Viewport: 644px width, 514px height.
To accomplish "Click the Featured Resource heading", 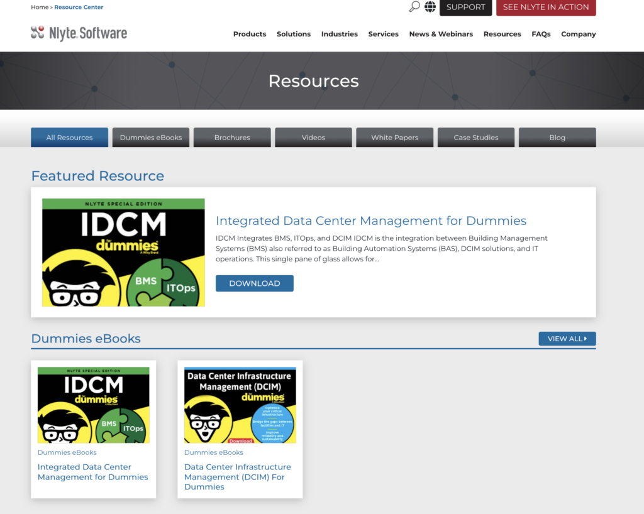I will (97, 176).
